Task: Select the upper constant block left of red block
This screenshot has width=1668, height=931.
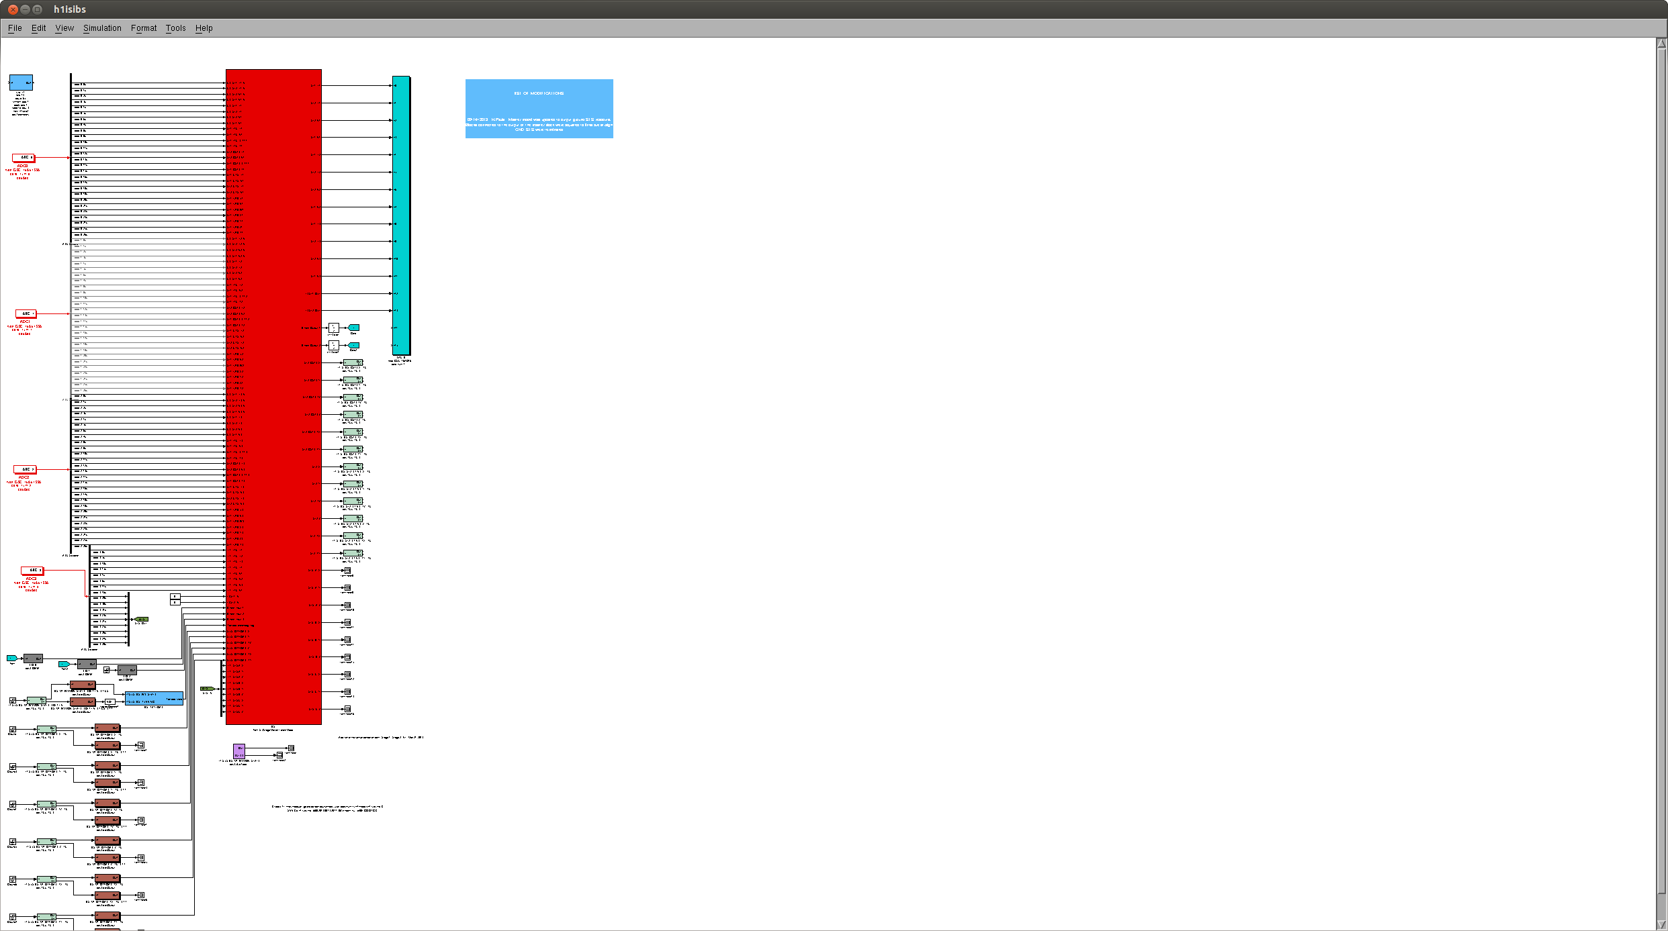Action: coord(175,596)
